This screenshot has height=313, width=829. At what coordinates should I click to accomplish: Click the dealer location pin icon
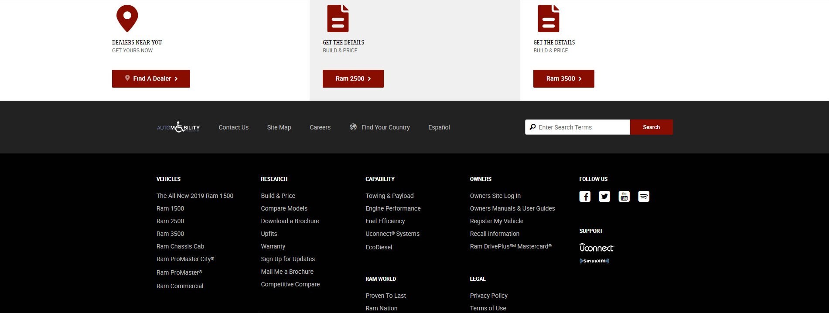(127, 18)
